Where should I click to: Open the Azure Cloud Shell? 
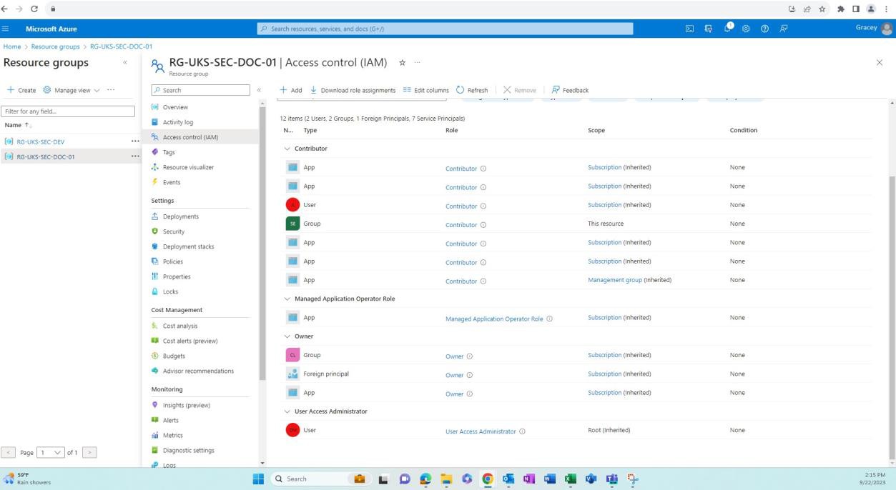click(689, 29)
